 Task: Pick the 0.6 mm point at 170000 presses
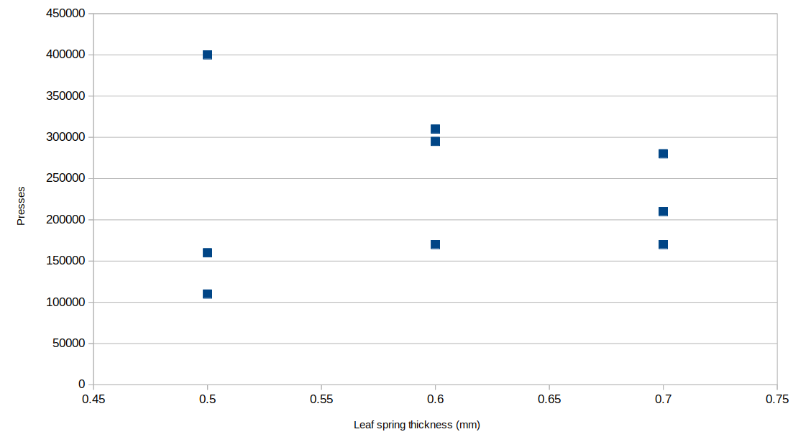435,244
